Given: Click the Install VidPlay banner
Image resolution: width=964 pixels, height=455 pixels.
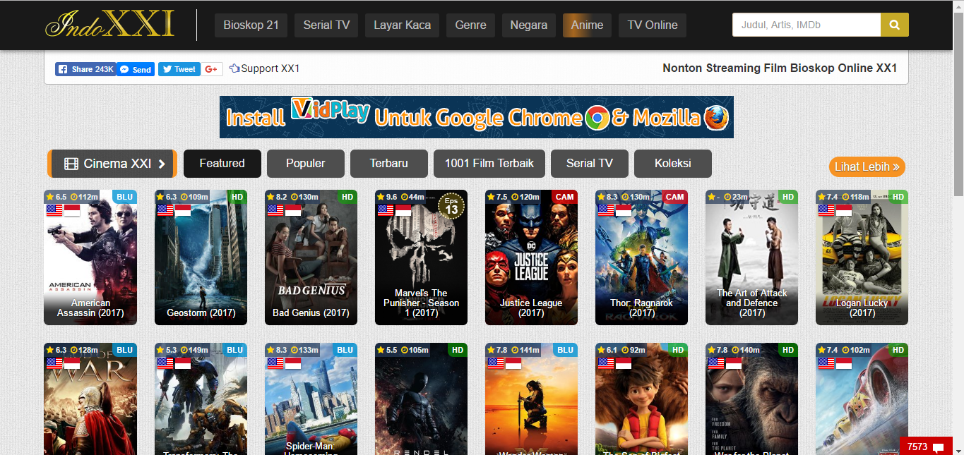Looking at the screenshot, I should point(477,117).
